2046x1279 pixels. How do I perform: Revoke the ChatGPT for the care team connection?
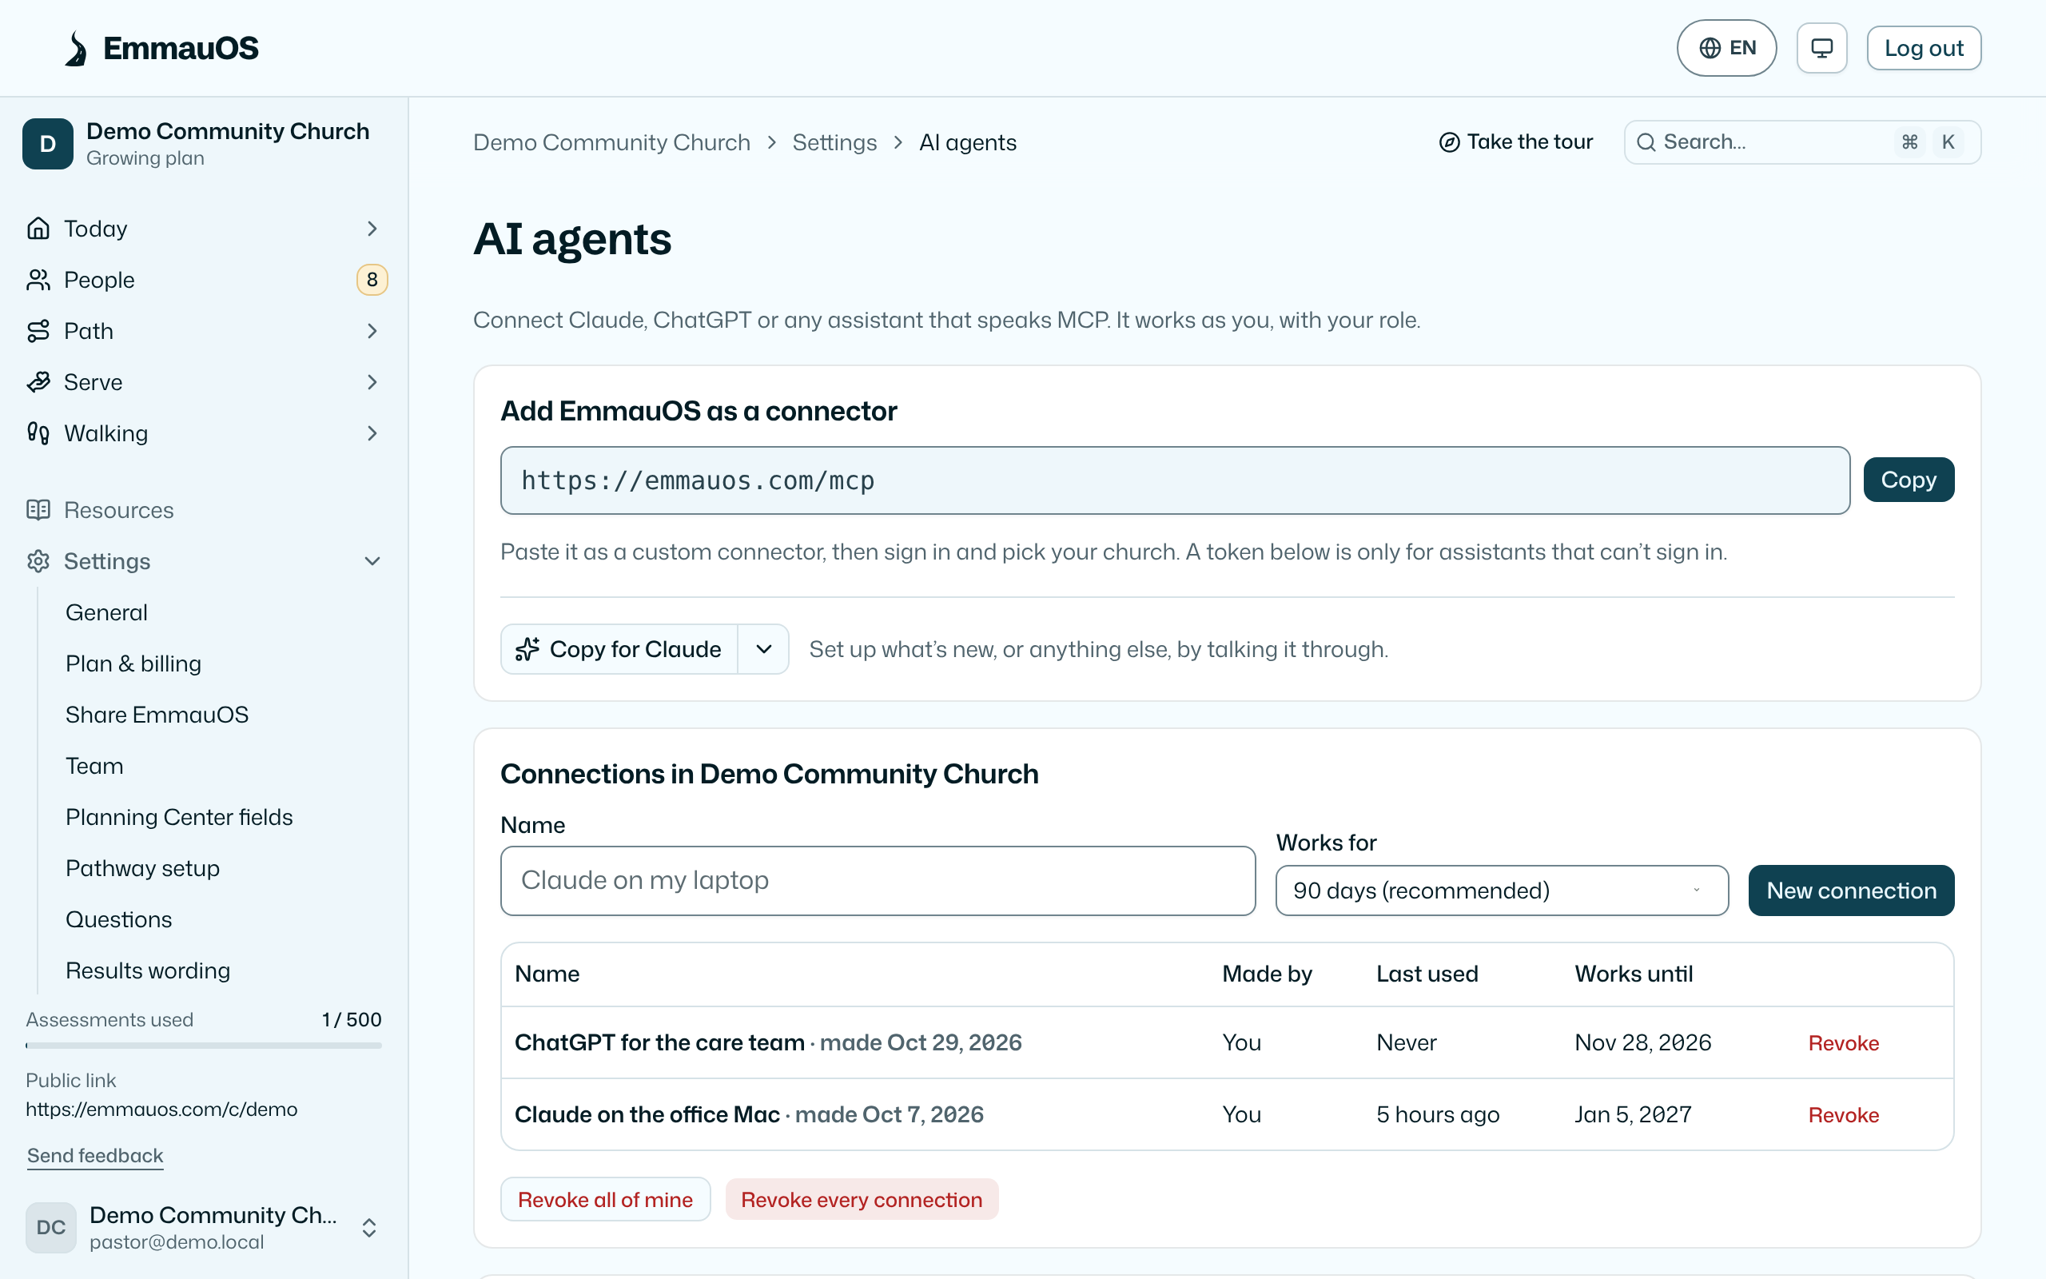coord(1843,1043)
